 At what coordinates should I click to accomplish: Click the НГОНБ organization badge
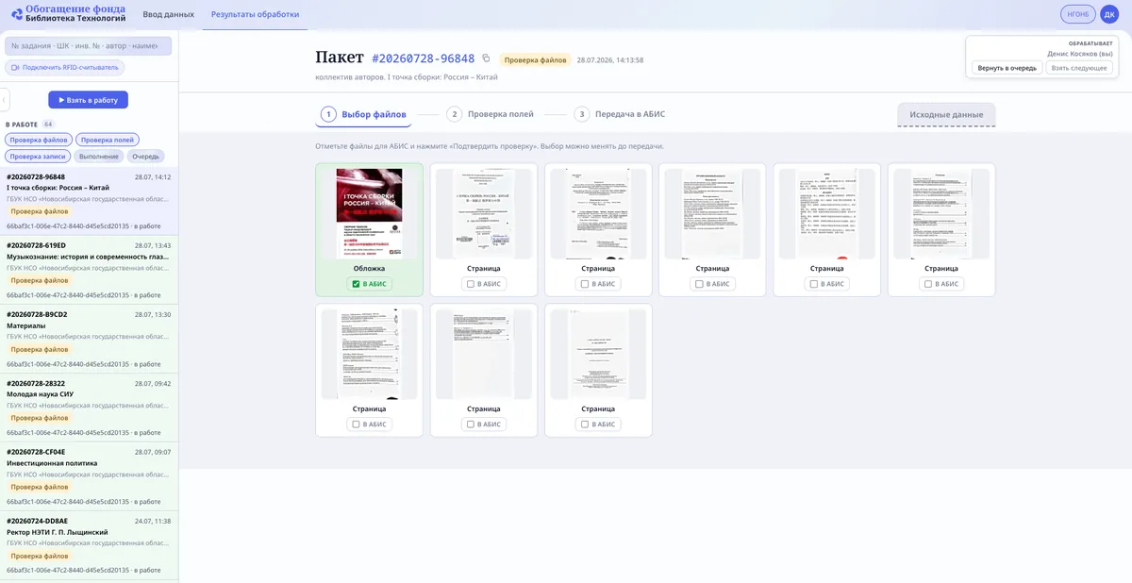[x=1077, y=14]
